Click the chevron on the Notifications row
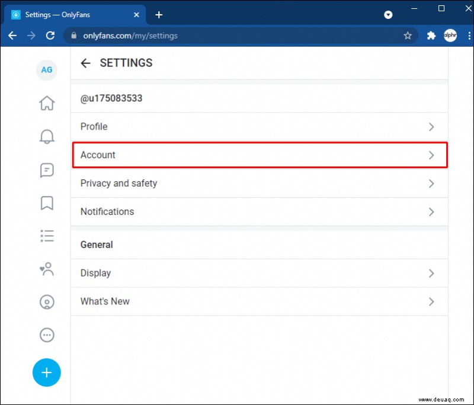 (431, 212)
